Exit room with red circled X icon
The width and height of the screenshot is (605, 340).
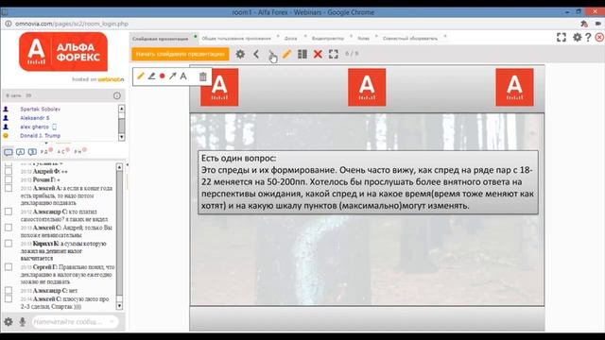pos(599,38)
